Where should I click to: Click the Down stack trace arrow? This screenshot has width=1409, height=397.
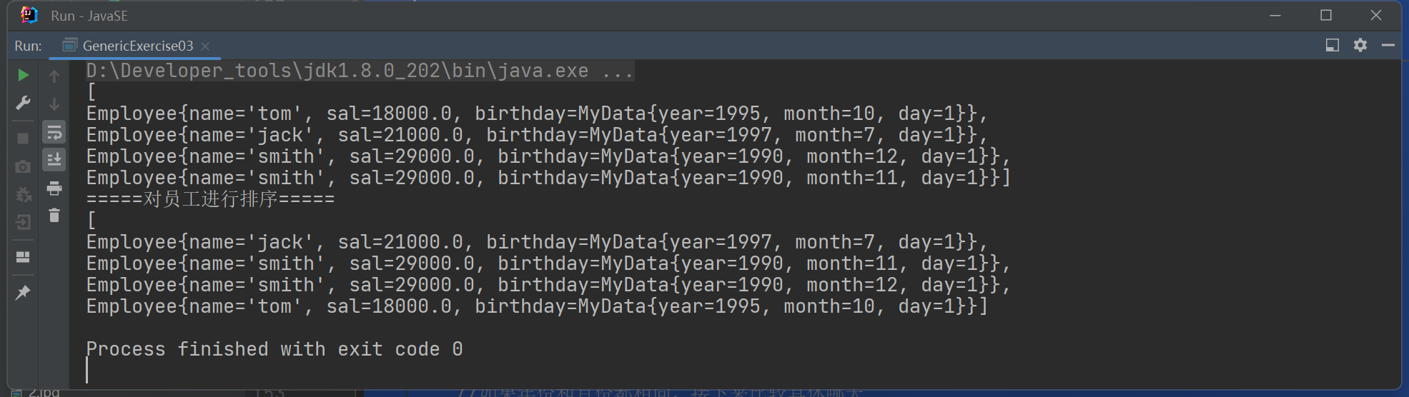(54, 104)
